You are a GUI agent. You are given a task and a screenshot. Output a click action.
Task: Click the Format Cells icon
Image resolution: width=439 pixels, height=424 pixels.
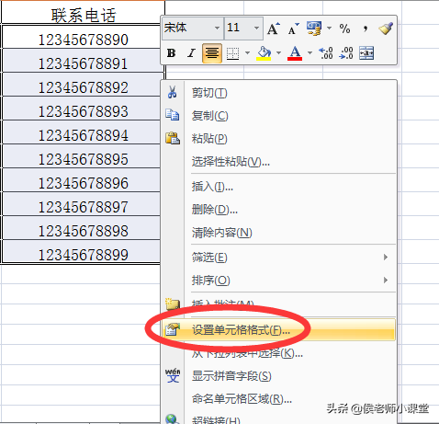tap(172, 329)
